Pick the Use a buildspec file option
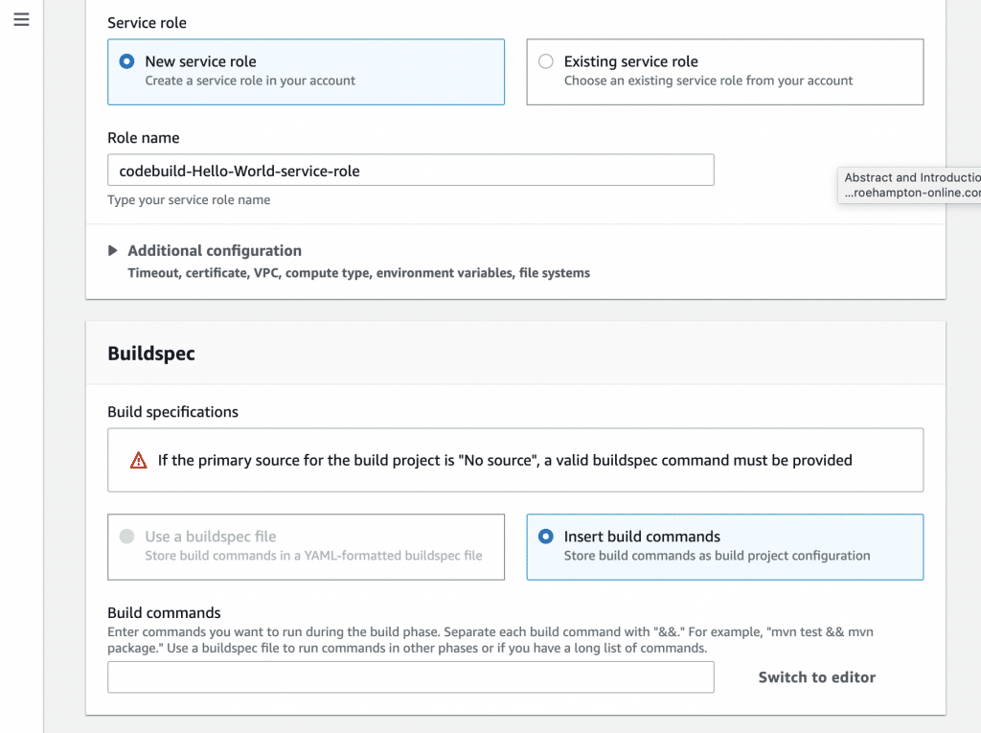981x733 pixels. (126, 537)
